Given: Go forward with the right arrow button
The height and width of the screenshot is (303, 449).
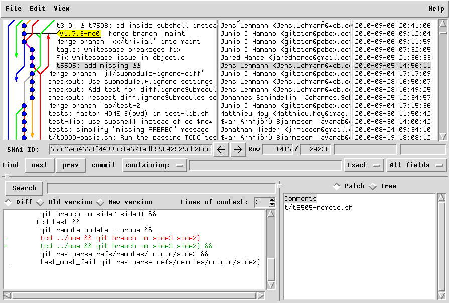Looking at the screenshot, I should pyautogui.click(x=238, y=149).
